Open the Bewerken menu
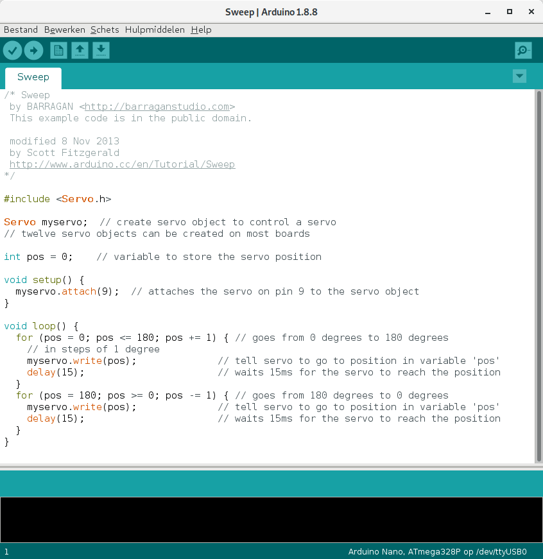543x559 pixels. pyautogui.click(x=65, y=30)
